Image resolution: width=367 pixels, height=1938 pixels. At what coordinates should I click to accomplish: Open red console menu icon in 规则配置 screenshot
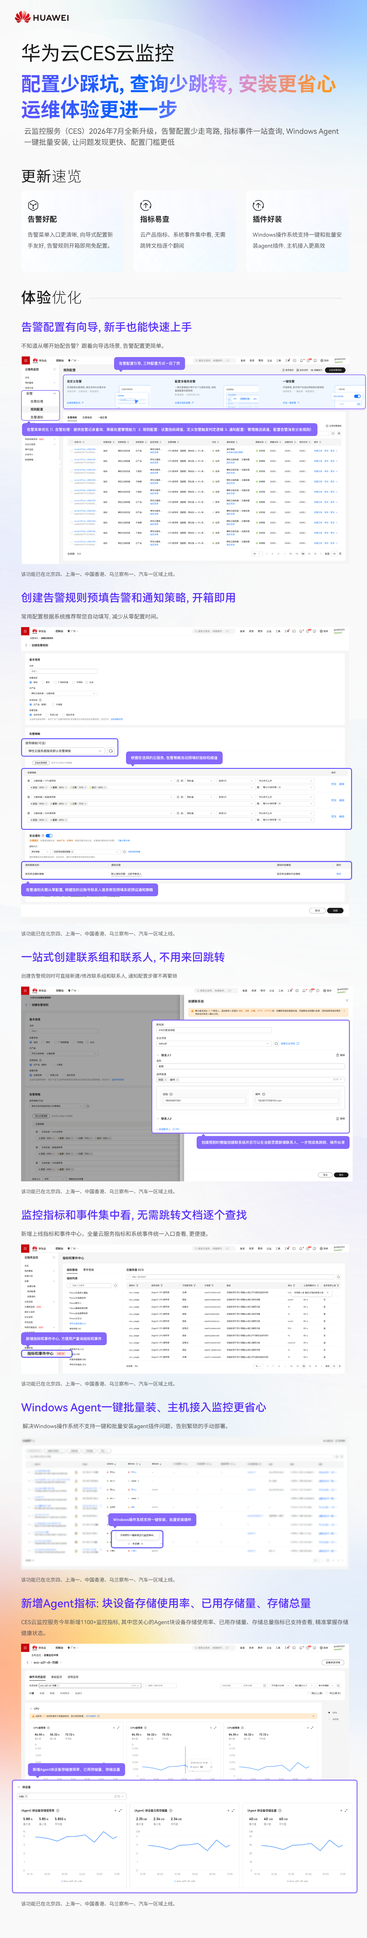click(x=26, y=360)
